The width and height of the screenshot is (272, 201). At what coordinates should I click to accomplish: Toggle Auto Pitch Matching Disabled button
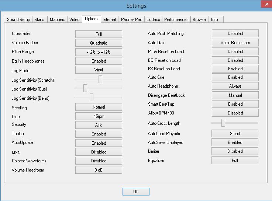[x=235, y=33]
